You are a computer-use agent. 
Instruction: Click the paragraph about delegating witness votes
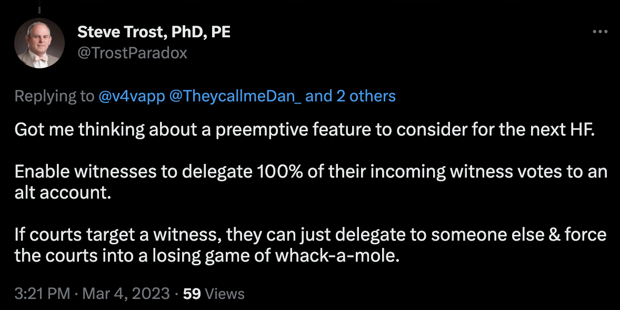point(311,182)
